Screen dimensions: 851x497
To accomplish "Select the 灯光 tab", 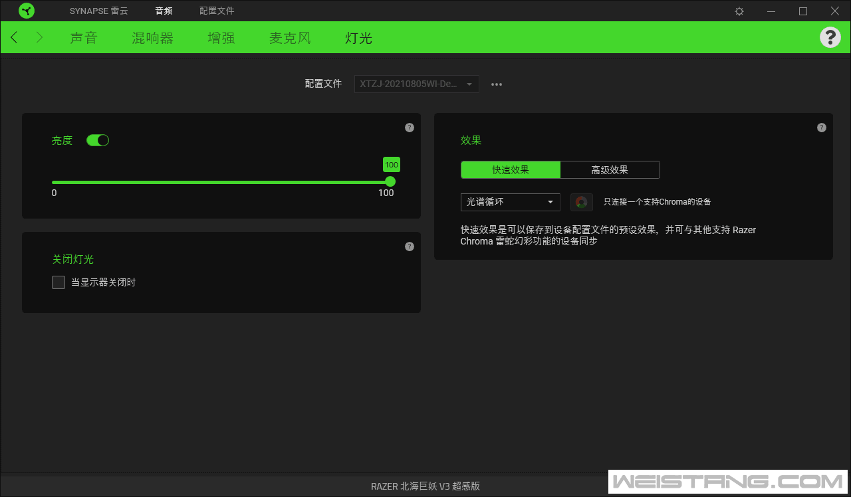I will point(358,38).
